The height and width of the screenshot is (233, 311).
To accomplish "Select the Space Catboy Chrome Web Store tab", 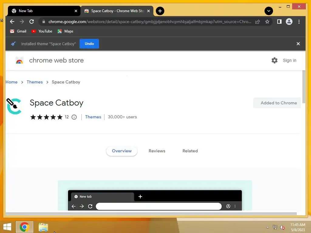I will [x=117, y=11].
